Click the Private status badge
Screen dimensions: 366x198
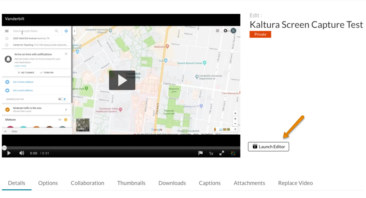pos(260,34)
